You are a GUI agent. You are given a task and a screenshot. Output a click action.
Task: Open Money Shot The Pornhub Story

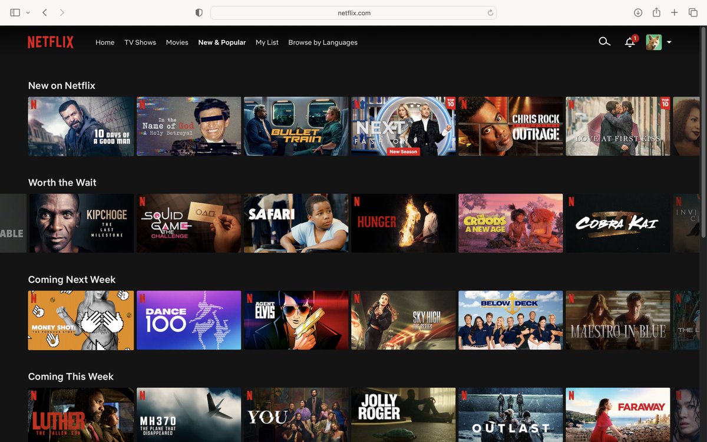click(x=81, y=320)
